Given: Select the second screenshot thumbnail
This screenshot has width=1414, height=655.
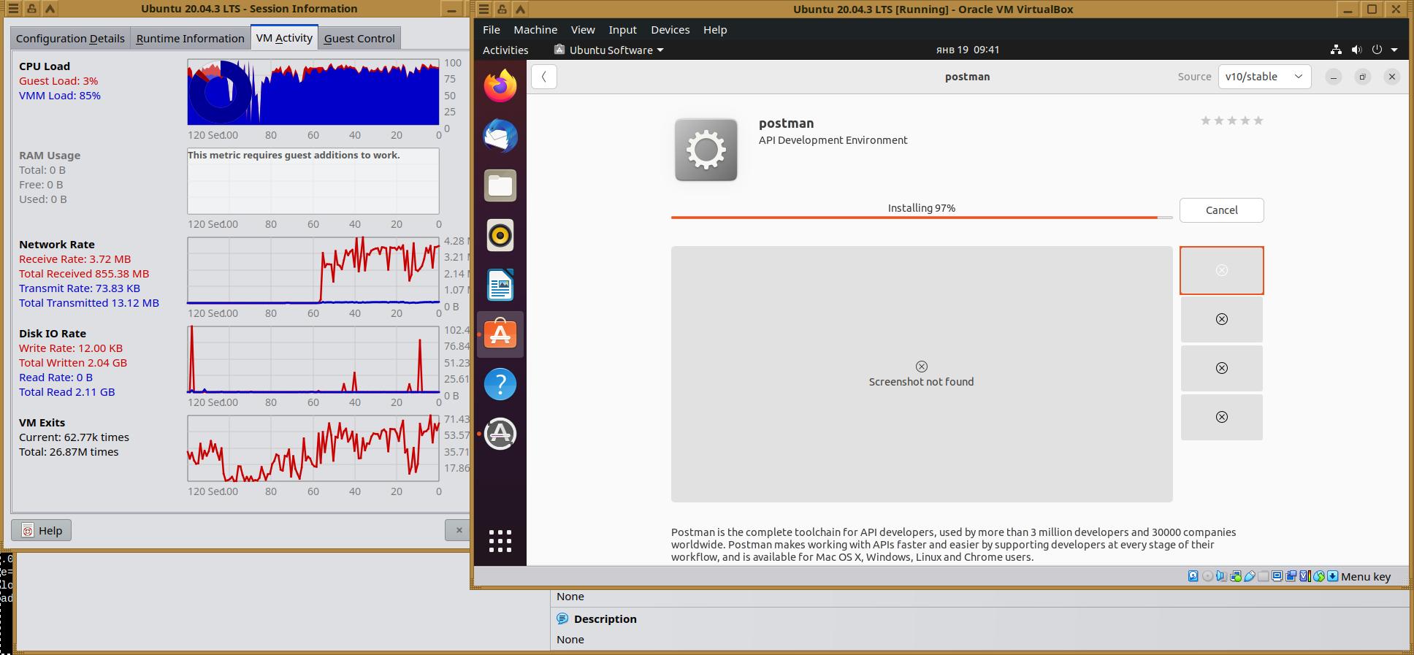Looking at the screenshot, I should (x=1221, y=319).
